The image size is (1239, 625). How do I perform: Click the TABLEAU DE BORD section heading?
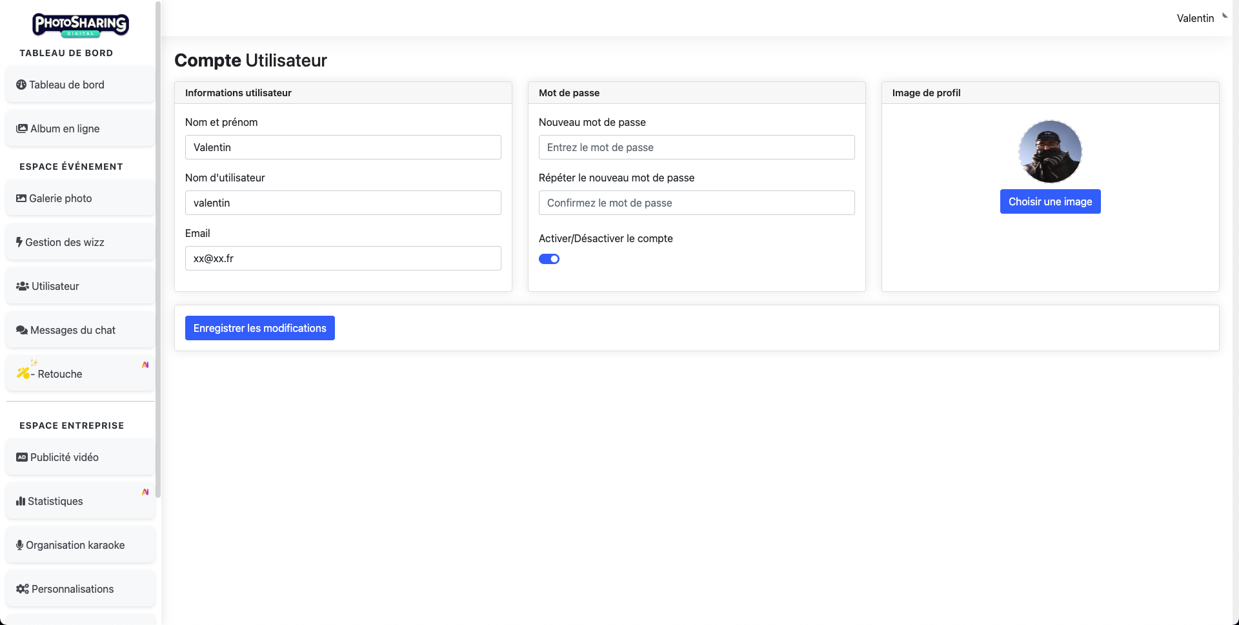click(x=66, y=53)
